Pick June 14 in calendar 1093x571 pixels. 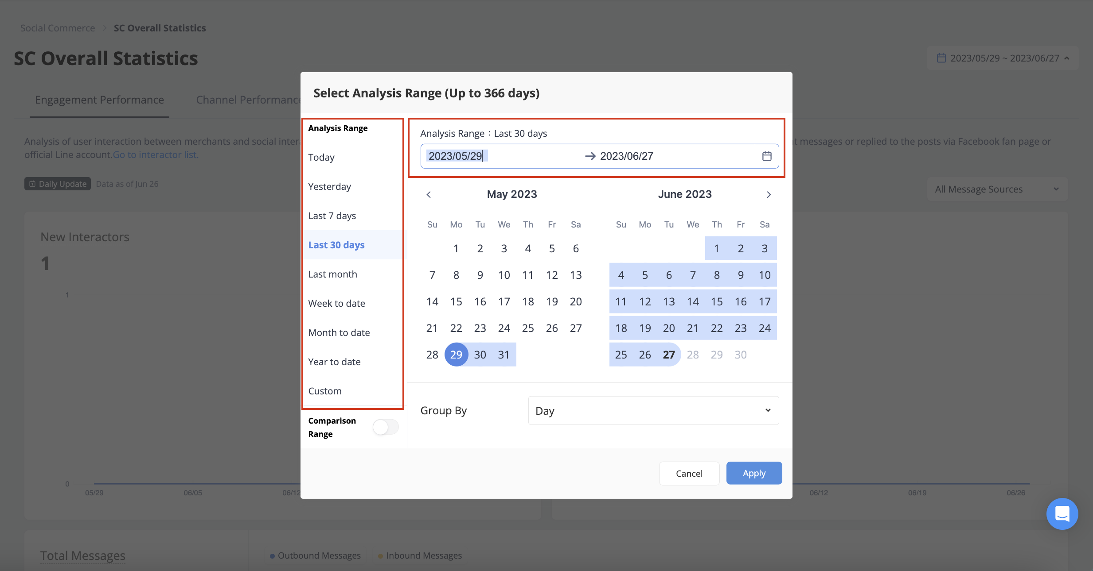pyautogui.click(x=693, y=301)
